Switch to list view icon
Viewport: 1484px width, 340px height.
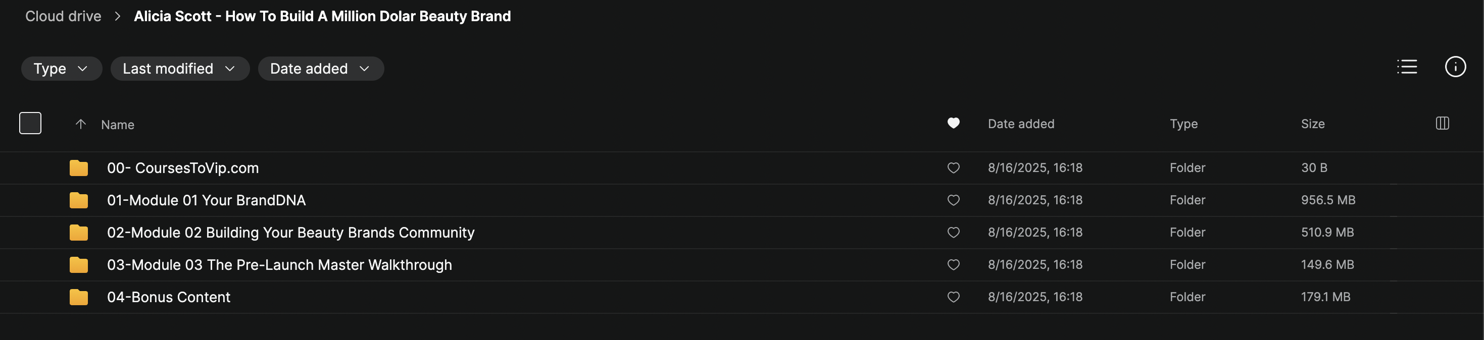pyautogui.click(x=1407, y=67)
